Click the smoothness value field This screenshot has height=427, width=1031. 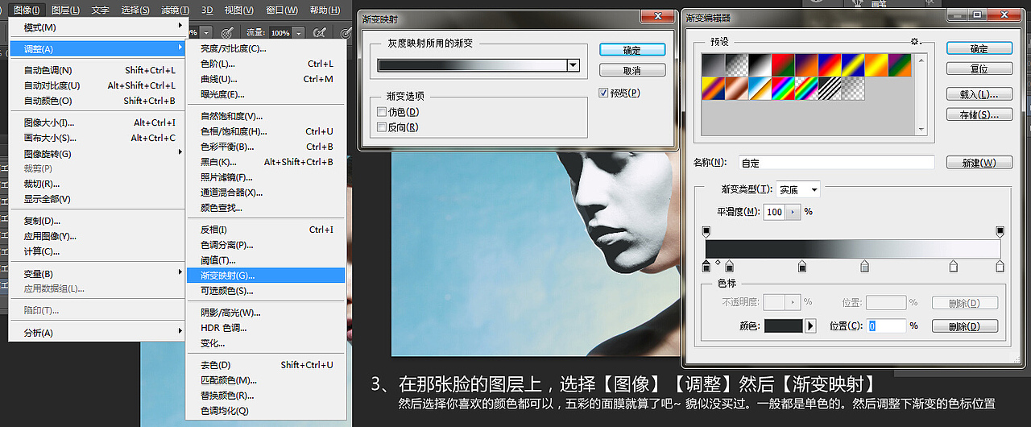click(774, 212)
